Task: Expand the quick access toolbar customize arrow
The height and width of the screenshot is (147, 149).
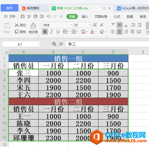Action: pyautogui.click(x=61, y=17)
